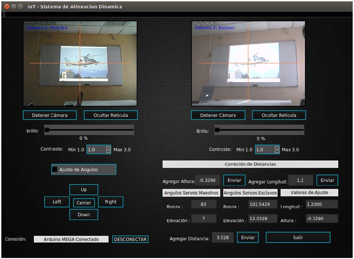Stop the Camera 1 Maestra feed
The height and width of the screenshot is (259, 354).
[50, 115]
